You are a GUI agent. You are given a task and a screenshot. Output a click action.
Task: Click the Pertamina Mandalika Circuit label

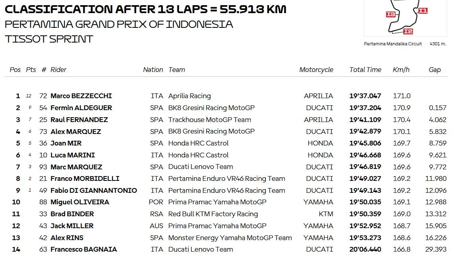[x=393, y=44]
